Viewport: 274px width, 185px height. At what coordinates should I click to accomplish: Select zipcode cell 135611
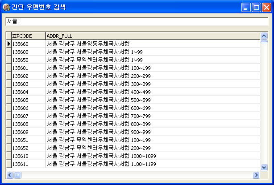click(x=29, y=164)
